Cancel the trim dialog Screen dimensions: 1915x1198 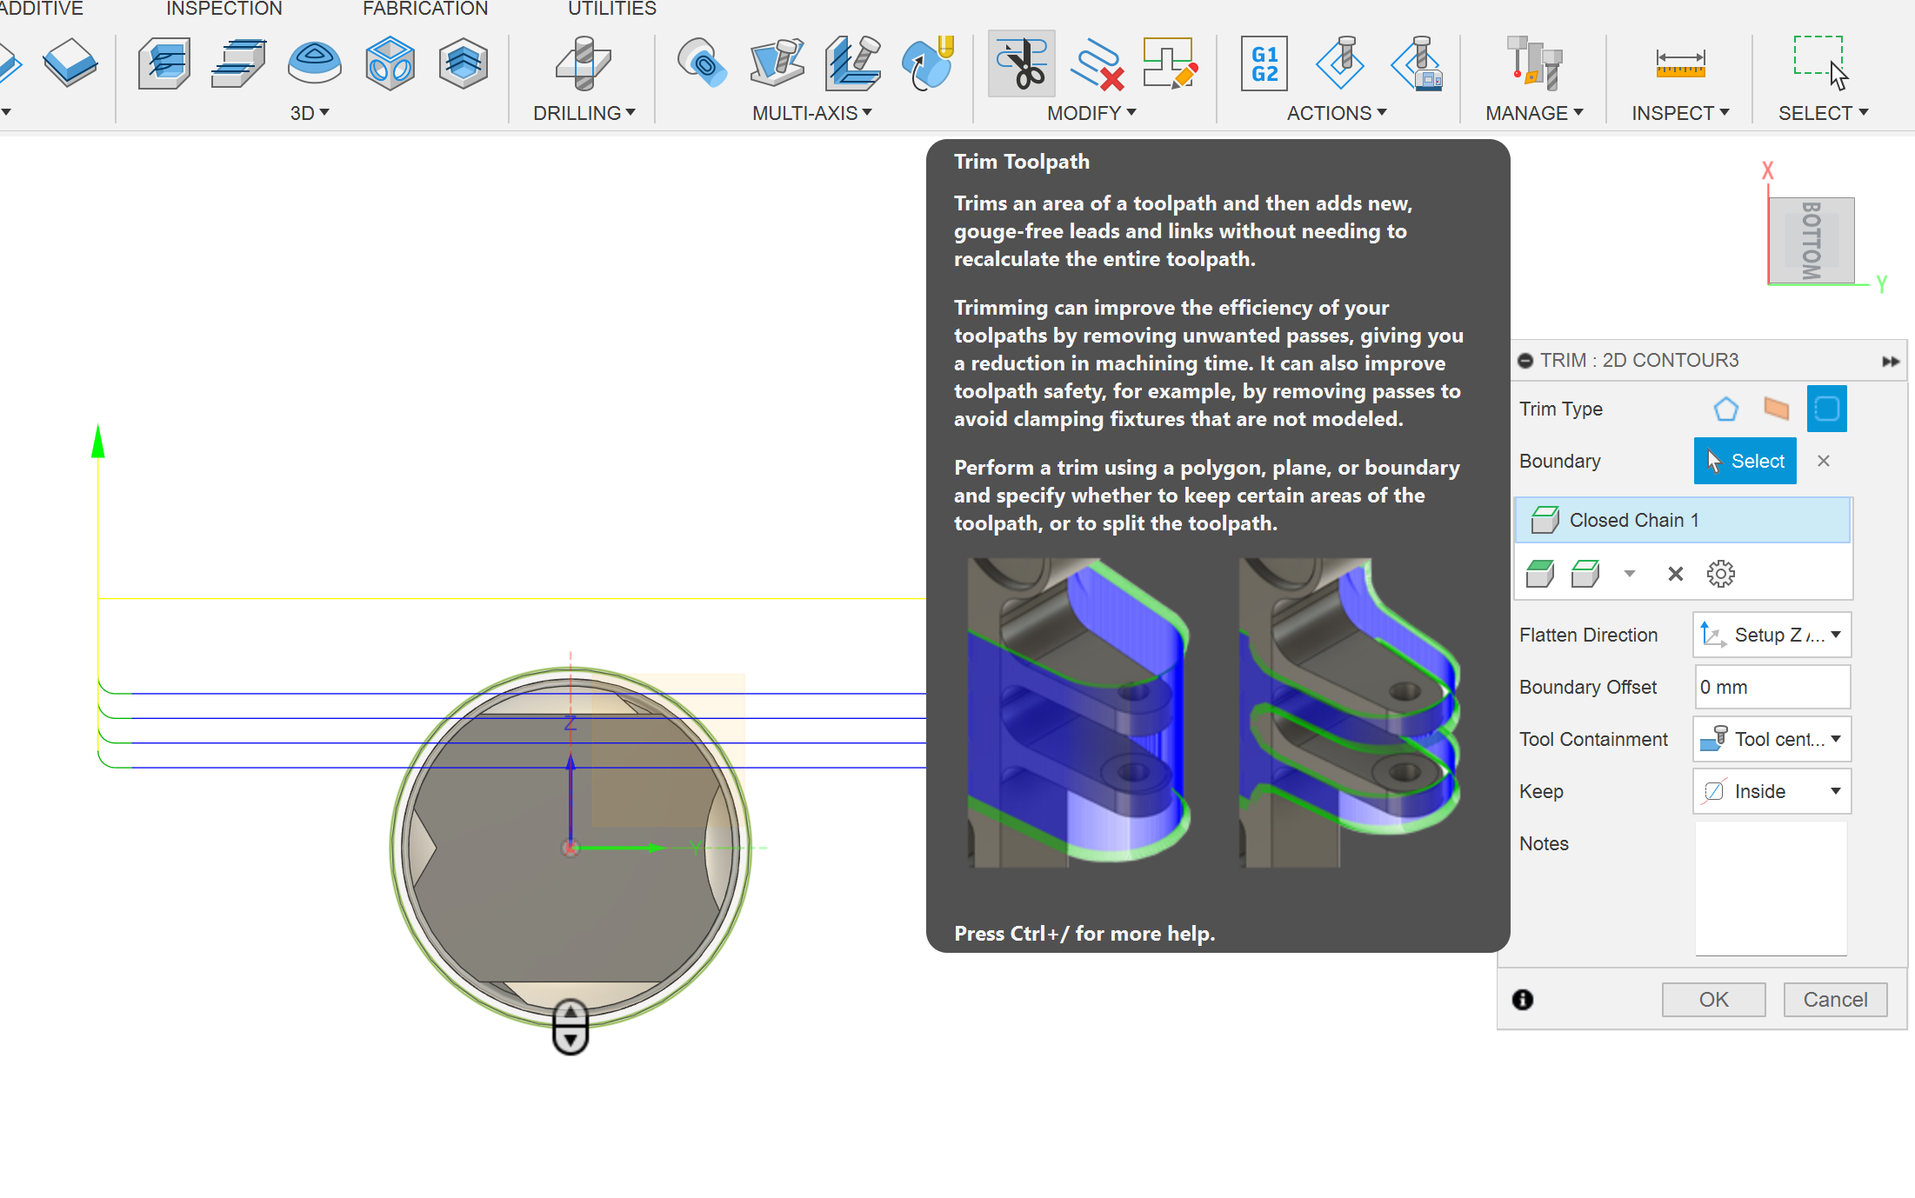1835,1000
